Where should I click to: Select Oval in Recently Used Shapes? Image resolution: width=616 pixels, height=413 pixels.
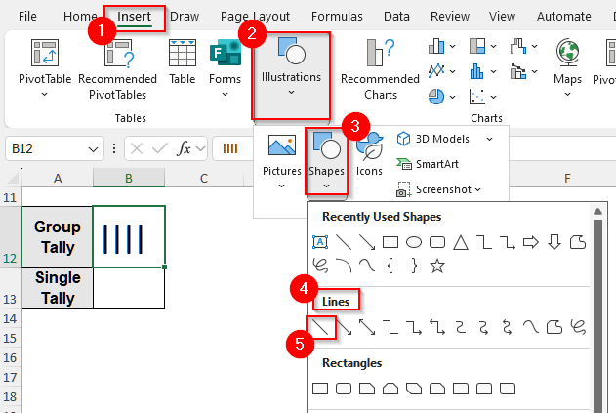(x=414, y=242)
